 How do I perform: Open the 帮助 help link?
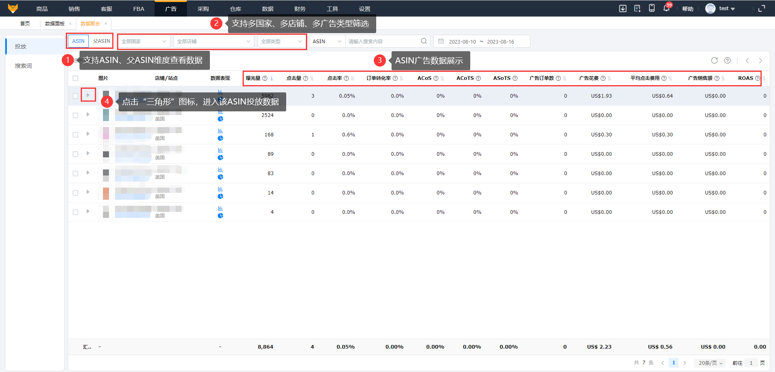coord(687,9)
